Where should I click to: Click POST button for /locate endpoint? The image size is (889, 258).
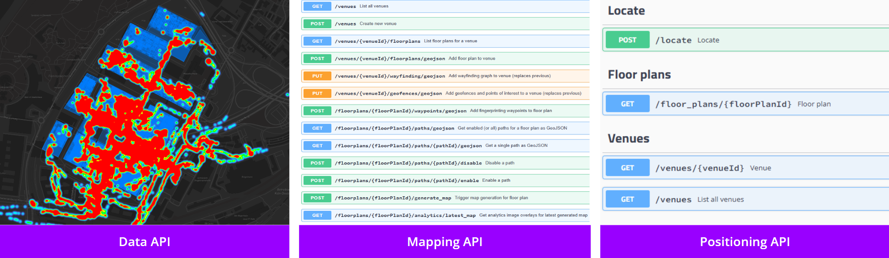tap(627, 40)
